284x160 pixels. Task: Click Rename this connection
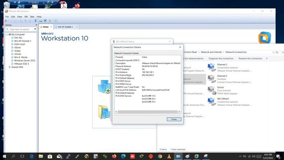(250, 59)
